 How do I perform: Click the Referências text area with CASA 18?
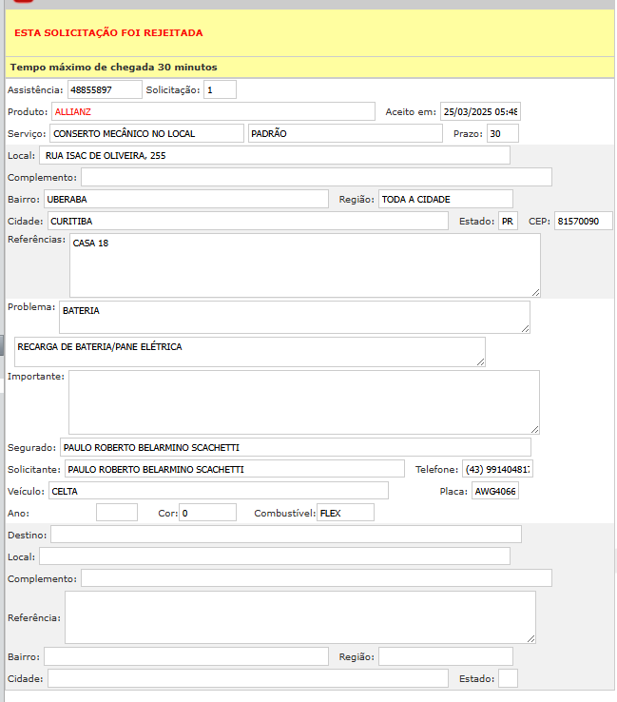pos(304,264)
